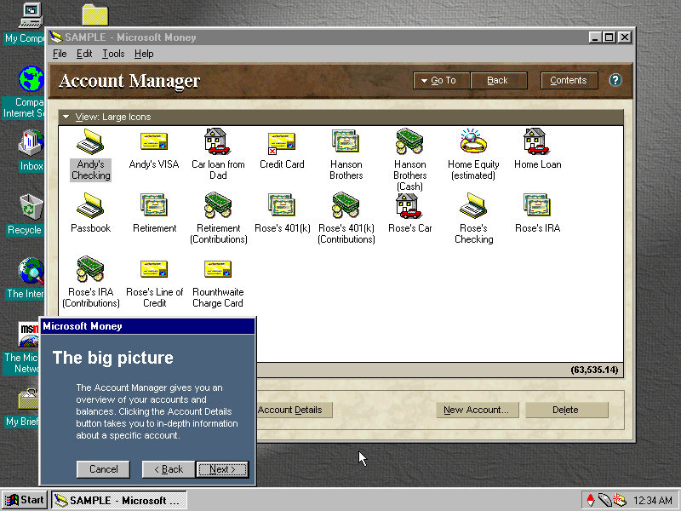Click the Hanson Brothers investment icon
The image size is (681, 511).
pos(346,141)
